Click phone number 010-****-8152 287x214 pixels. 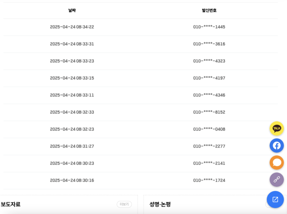tap(209, 112)
